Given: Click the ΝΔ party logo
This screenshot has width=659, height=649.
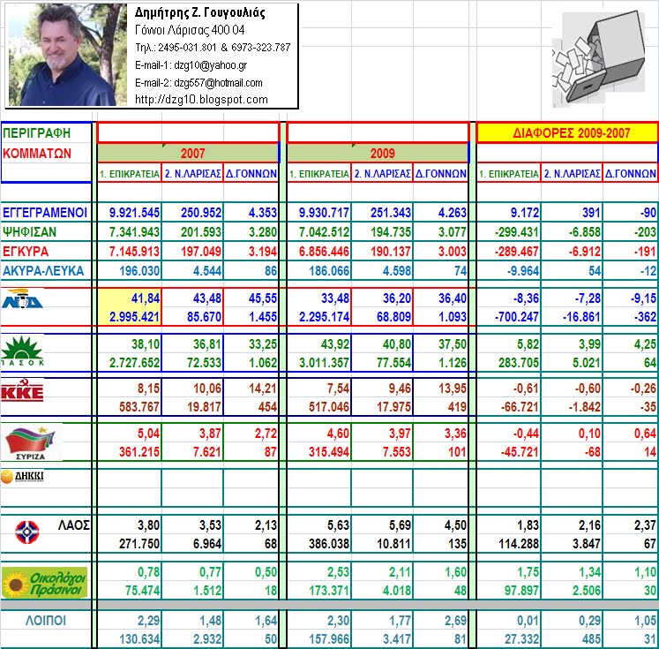Looking at the screenshot, I should click(x=23, y=298).
